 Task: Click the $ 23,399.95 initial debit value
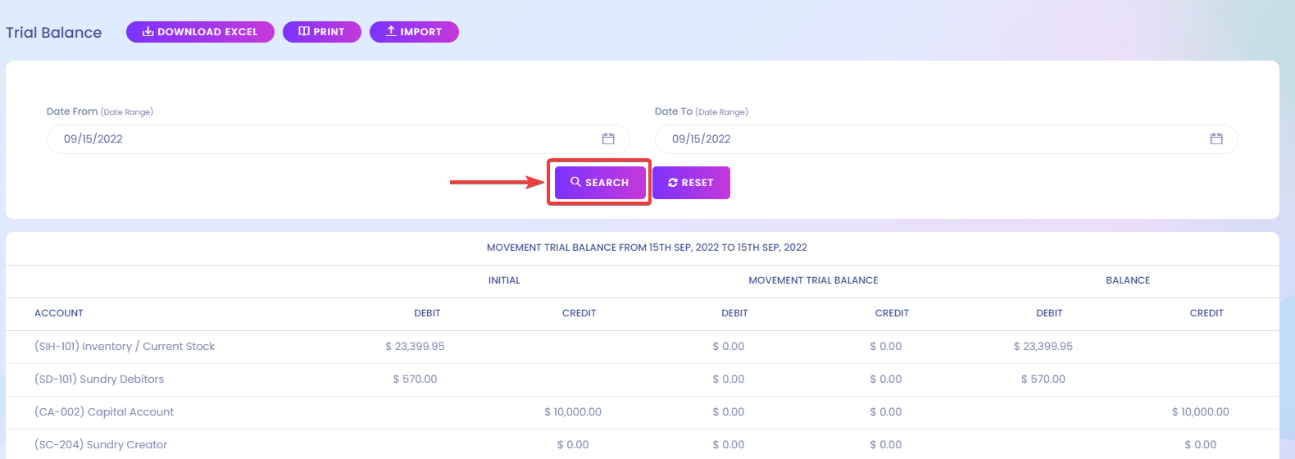click(x=415, y=347)
